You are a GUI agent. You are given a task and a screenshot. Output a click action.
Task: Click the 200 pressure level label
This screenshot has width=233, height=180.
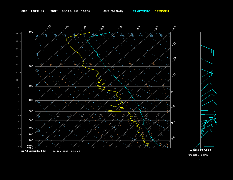point(31,66)
